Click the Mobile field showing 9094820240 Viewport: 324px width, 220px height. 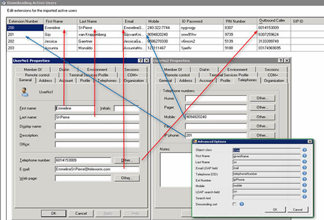click(216, 117)
